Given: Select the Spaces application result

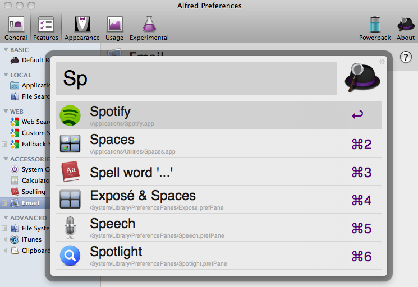Looking at the screenshot, I should tap(219, 143).
